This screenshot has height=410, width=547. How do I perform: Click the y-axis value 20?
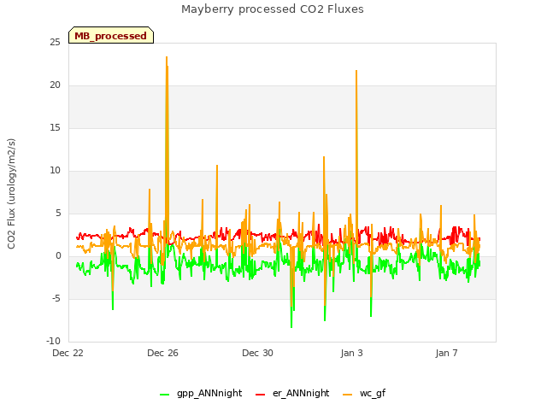pyautogui.click(x=55, y=85)
